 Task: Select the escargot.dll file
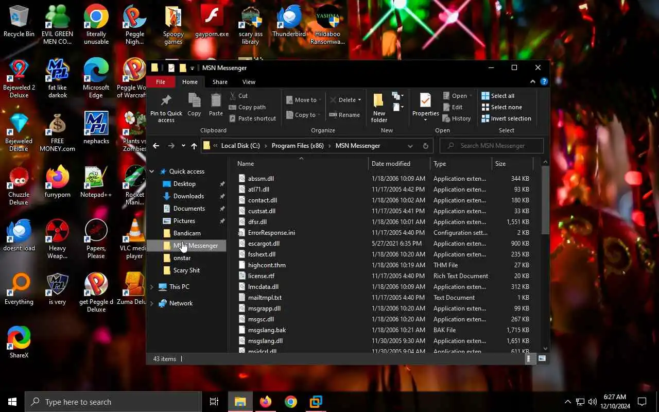tap(264, 244)
